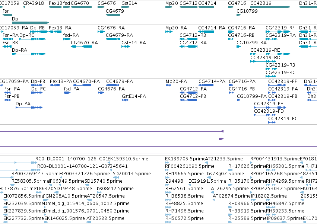Image resolution: width=317 pixels, height=224 pixels.
Task: Select the Dp gene bar
Action: pyautogui.click(x=30, y=23)
